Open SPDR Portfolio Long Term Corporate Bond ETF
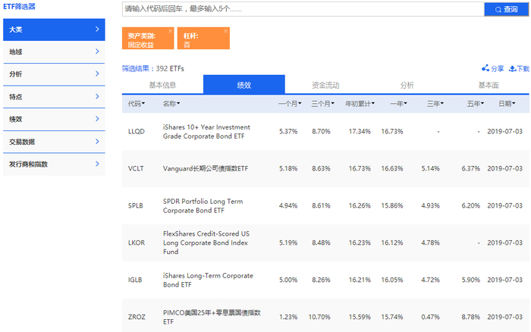531x332 pixels. coord(203,205)
